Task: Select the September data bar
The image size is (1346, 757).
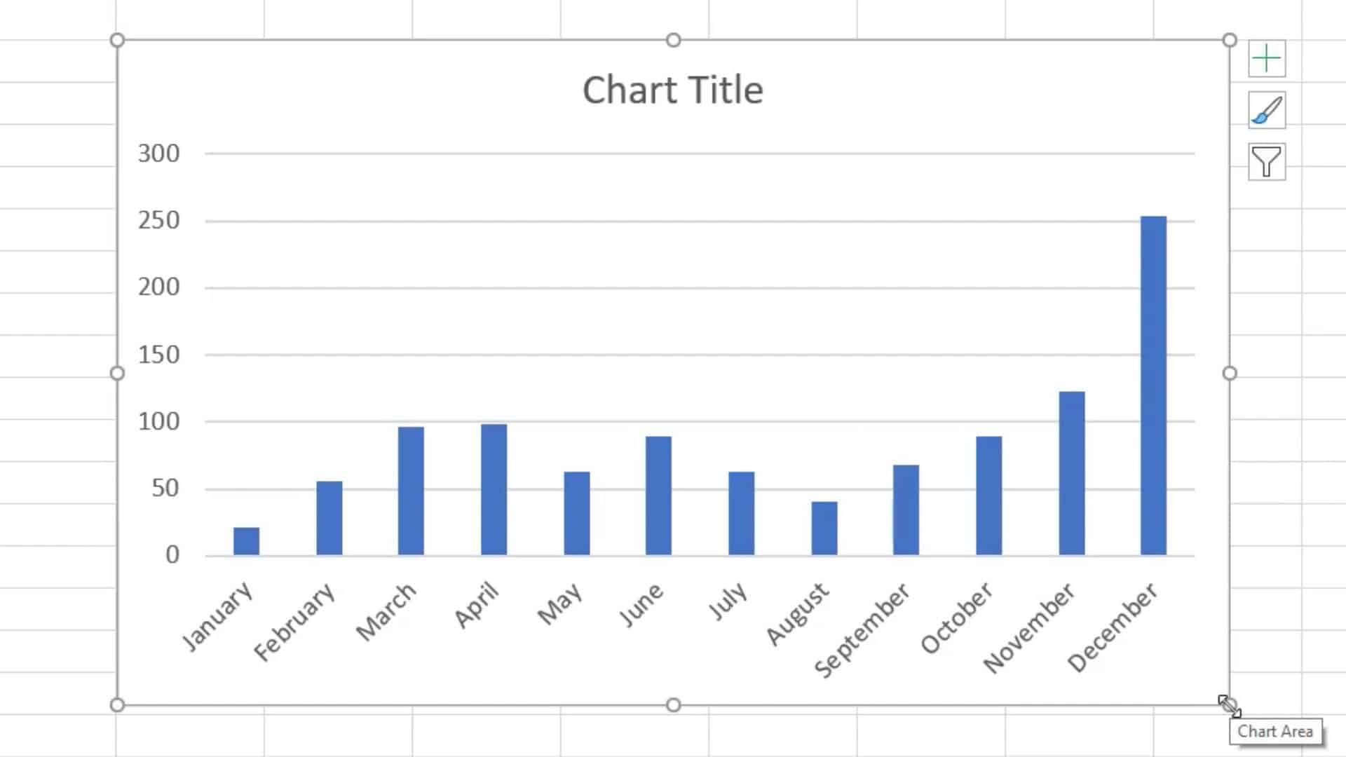Action: pos(905,508)
